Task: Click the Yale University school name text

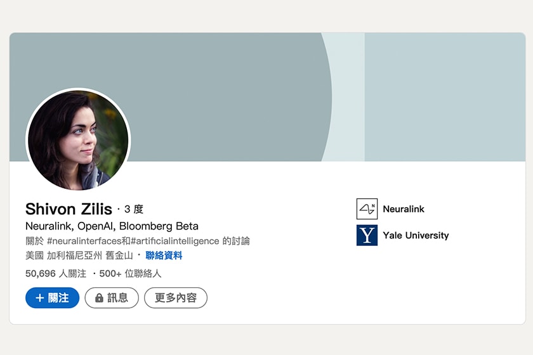Action: pyautogui.click(x=416, y=235)
